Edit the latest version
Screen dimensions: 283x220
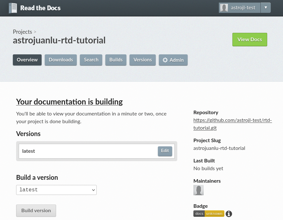(x=165, y=151)
